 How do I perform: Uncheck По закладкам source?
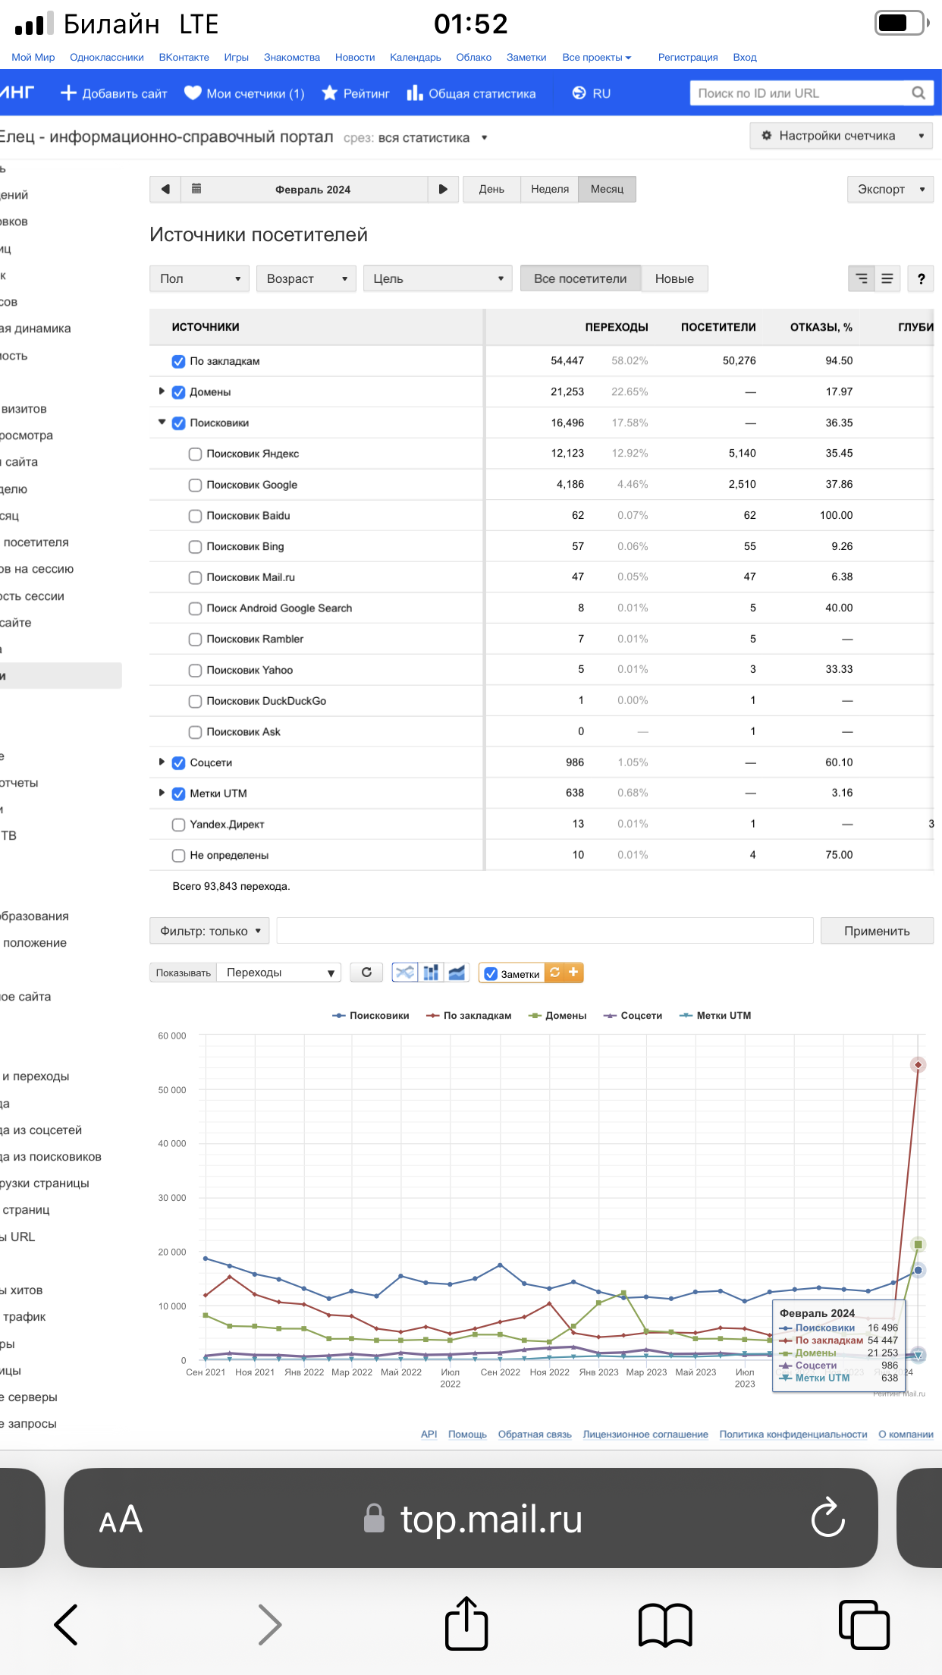pos(179,361)
